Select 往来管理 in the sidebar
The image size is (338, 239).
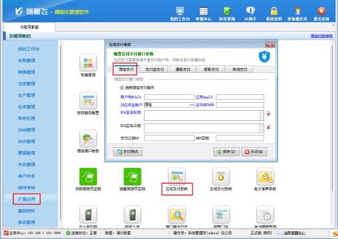click(x=26, y=107)
